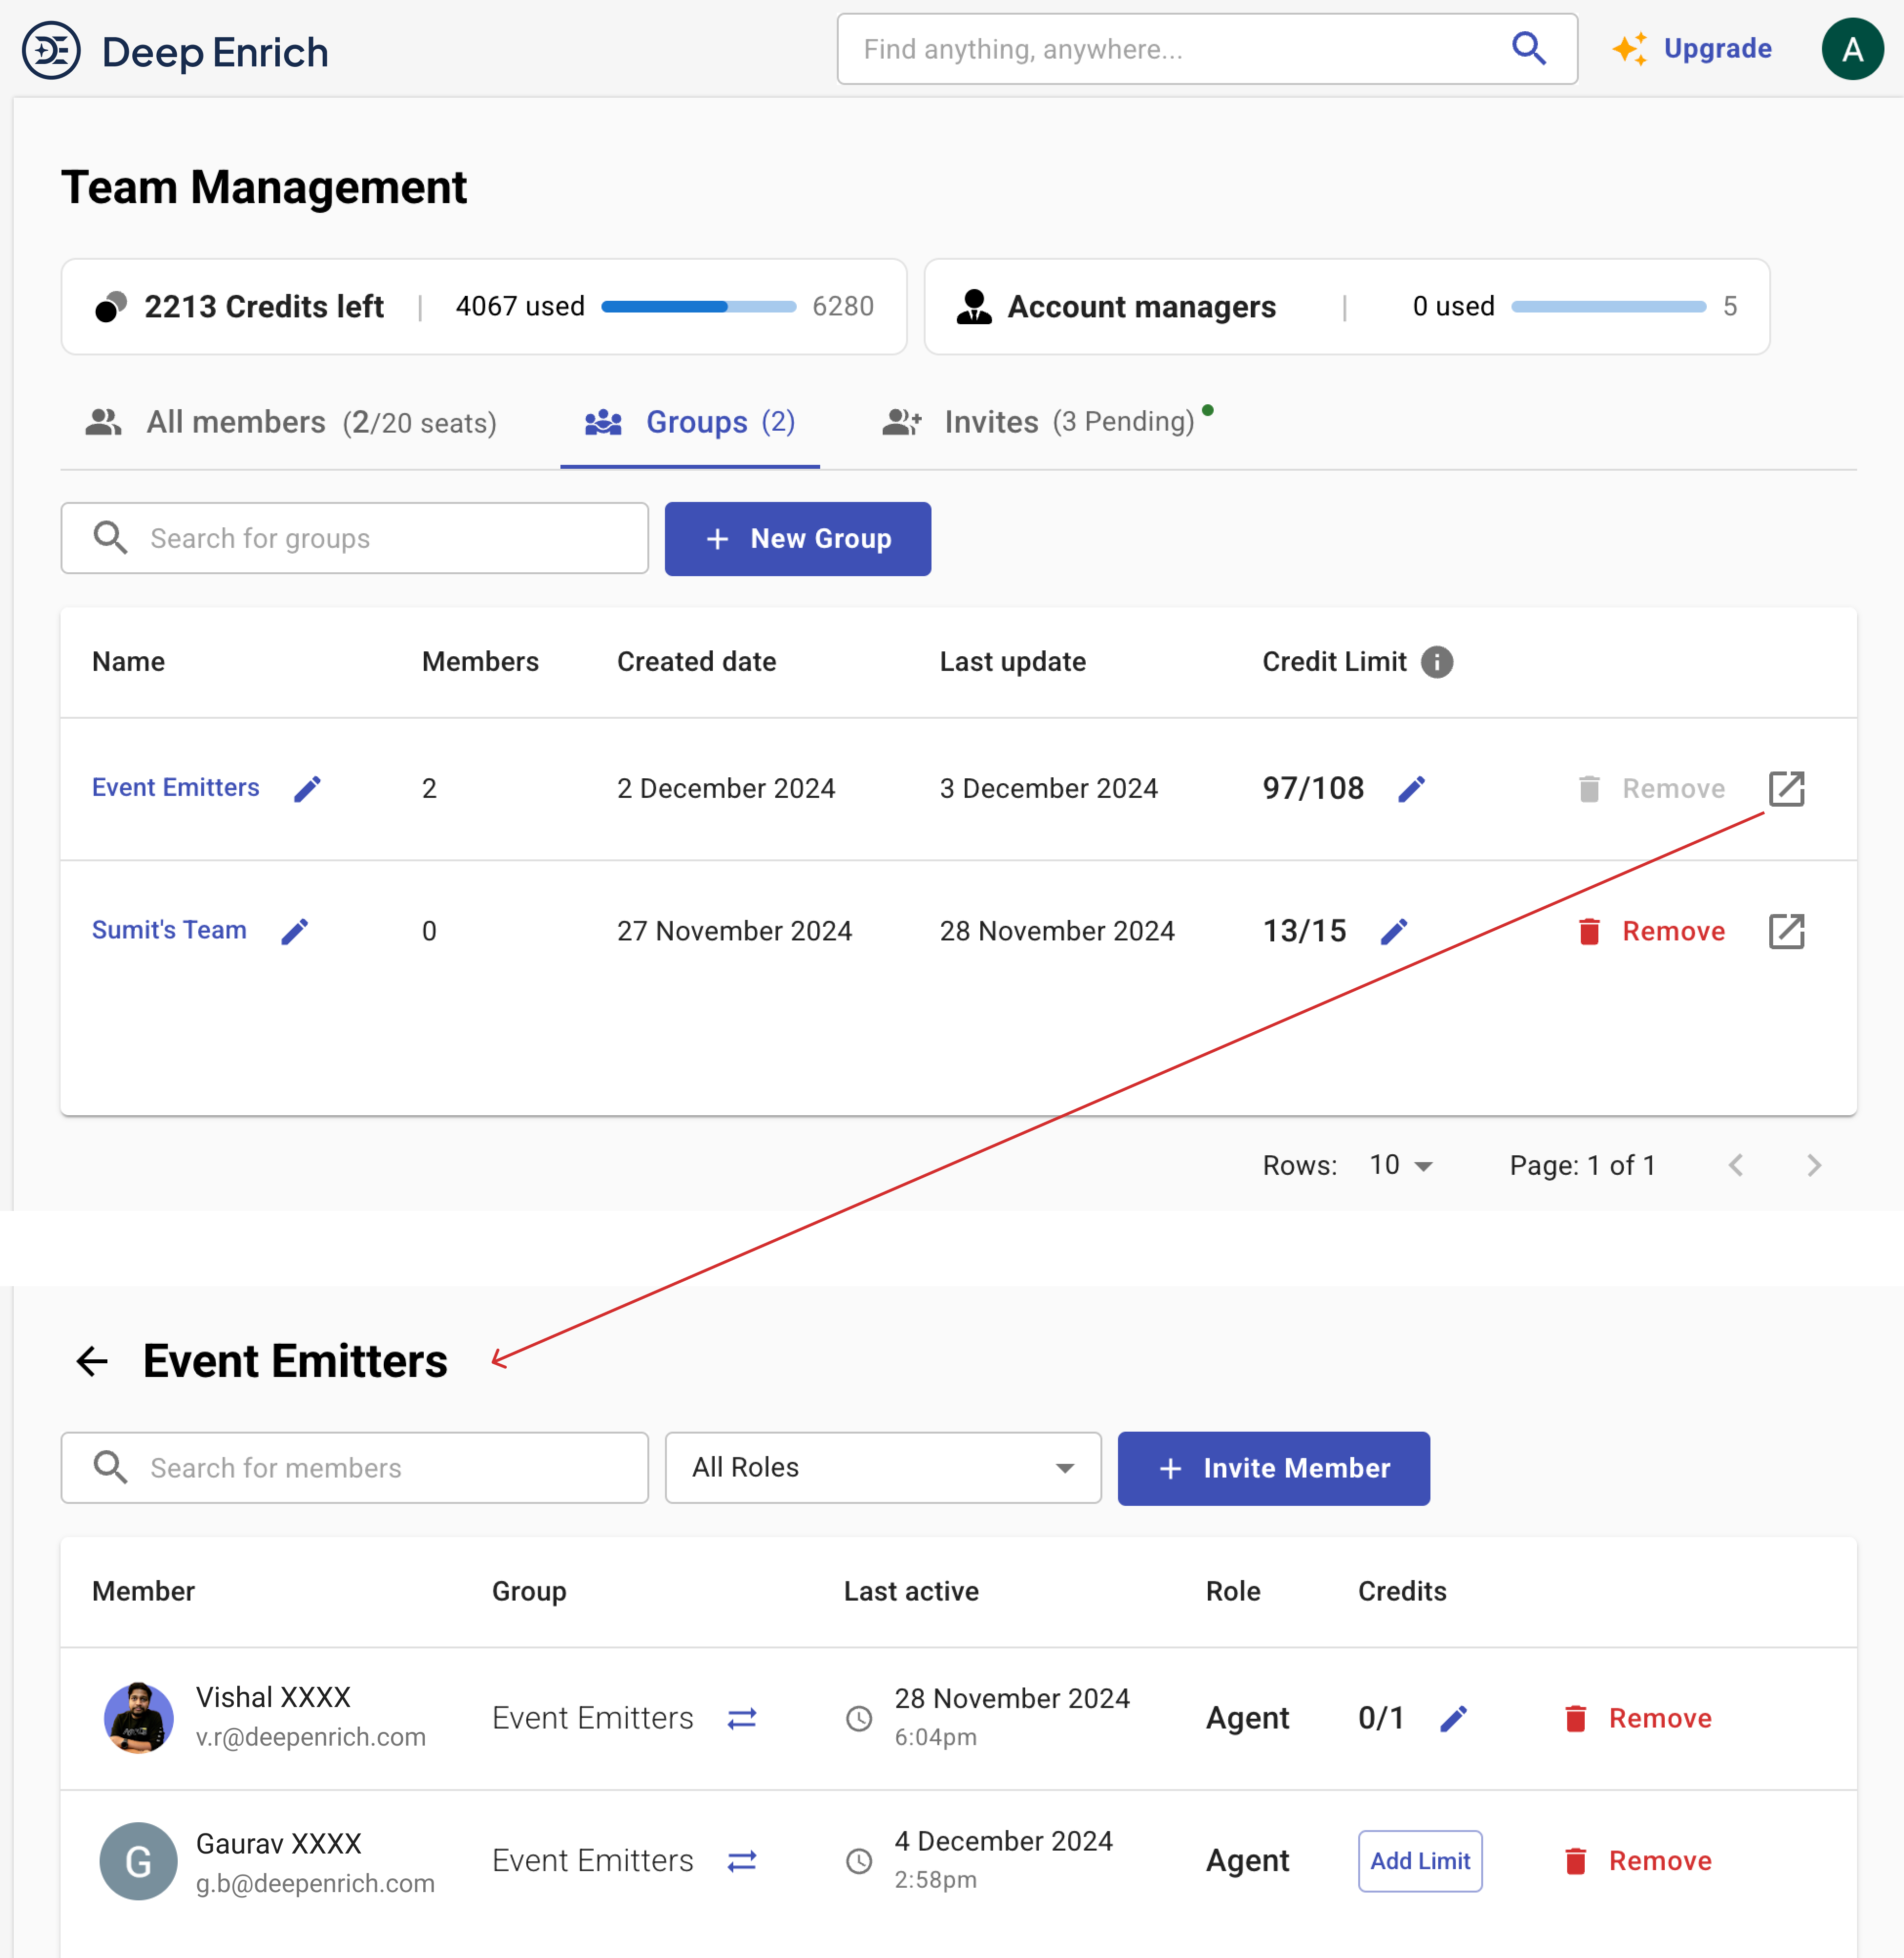Click the credits usage progress bar
Image resolution: width=1904 pixels, height=1958 pixels.
click(698, 307)
